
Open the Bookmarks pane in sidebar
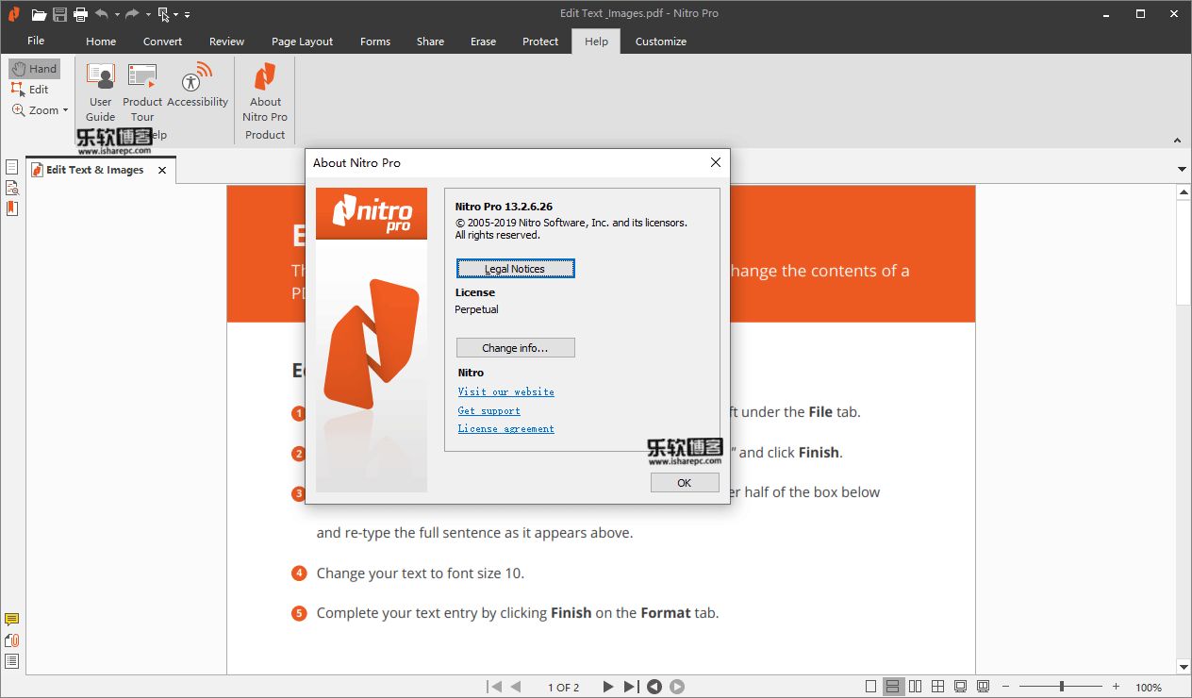pos(12,208)
